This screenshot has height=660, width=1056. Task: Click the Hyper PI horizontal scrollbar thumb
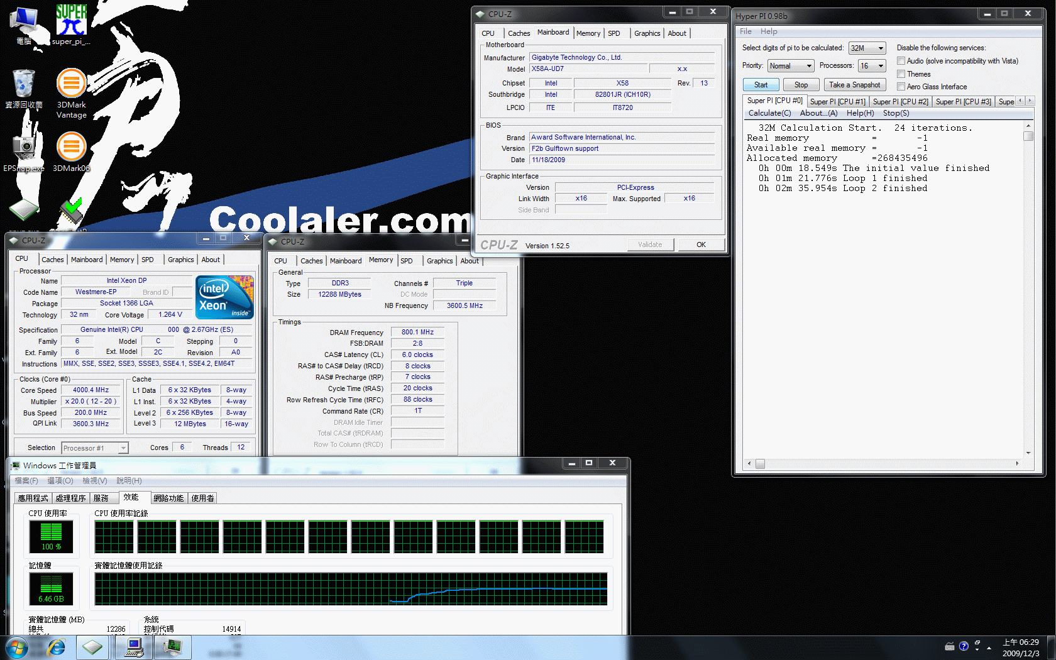(760, 464)
